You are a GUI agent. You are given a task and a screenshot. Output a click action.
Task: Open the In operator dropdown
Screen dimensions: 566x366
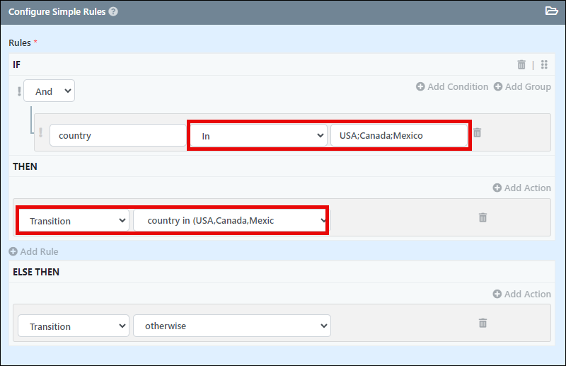258,135
